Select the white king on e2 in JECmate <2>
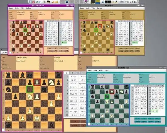Image resolution: width=167 pixels, height=133 pixels. [x=112, y=116]
